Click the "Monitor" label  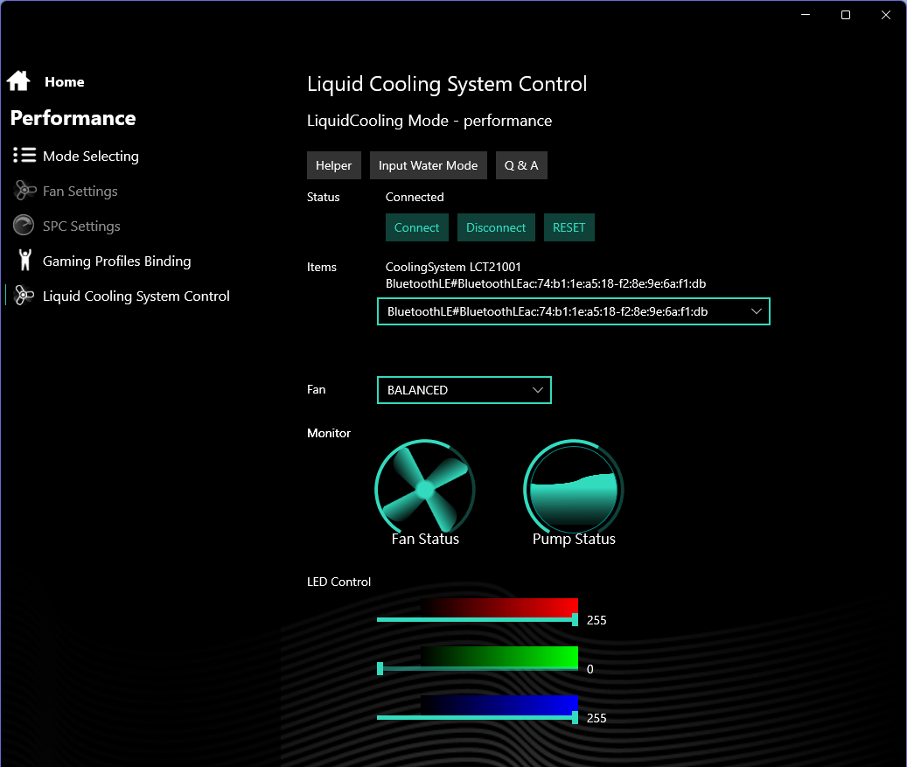point(329,433)
